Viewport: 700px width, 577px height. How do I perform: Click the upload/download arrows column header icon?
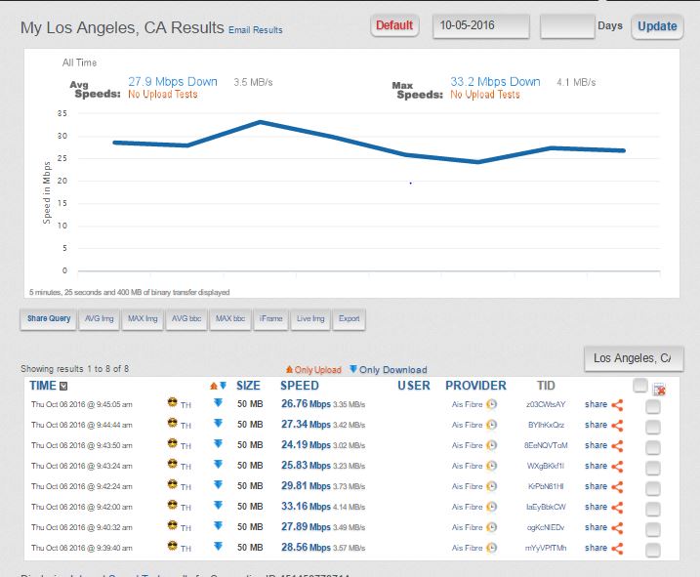pos(219,386)
